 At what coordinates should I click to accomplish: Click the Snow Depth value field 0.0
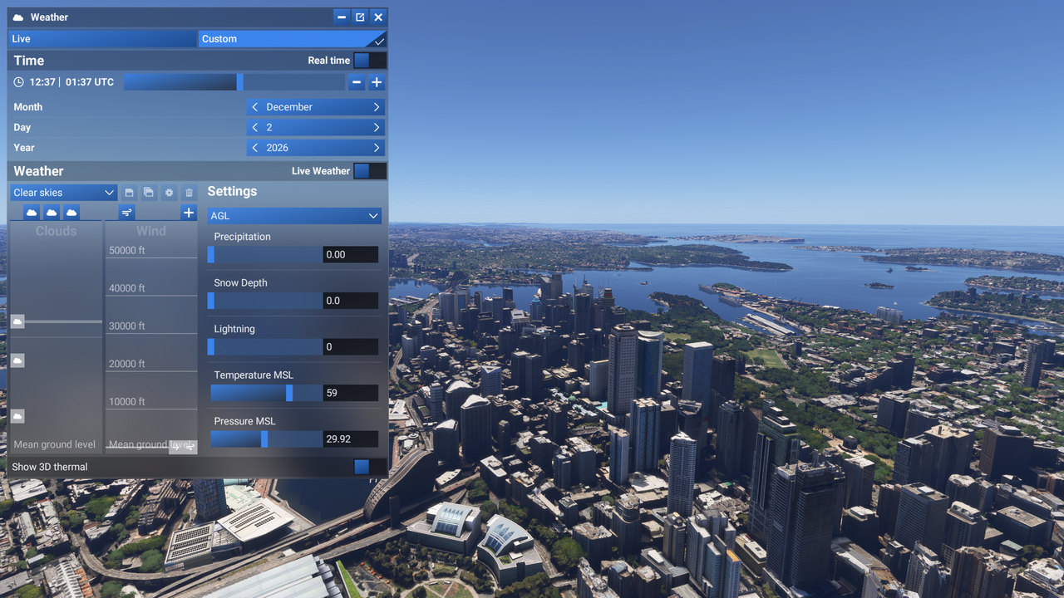pos(351,301)
